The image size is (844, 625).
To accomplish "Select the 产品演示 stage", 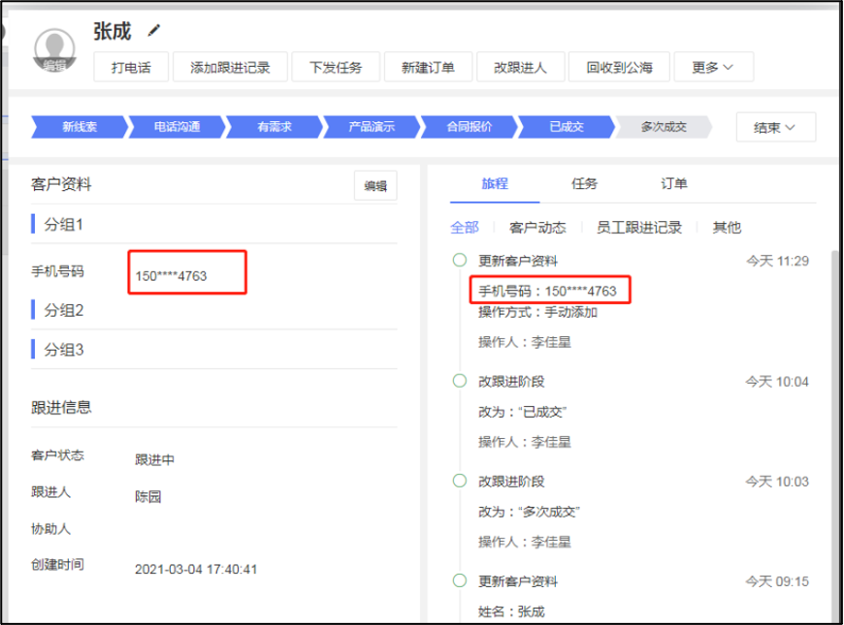I will pos(372,127).
